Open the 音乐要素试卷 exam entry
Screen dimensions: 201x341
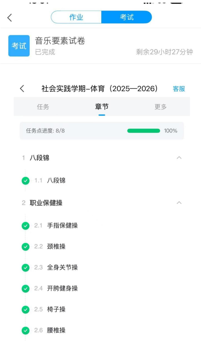pos(60,41)
